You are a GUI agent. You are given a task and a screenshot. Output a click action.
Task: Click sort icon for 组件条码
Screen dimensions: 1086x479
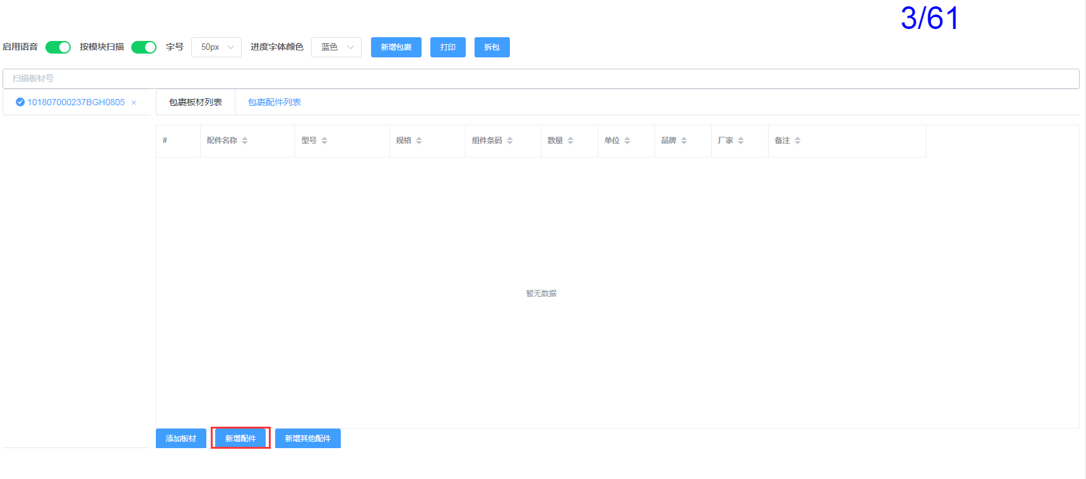[x=510, y=141]
